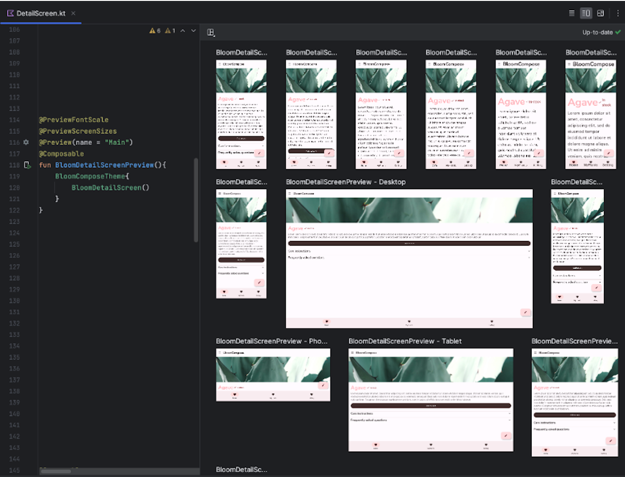Switch to editor-only view mode
This screenshot has width=625, height=477.
click(x=571, y=13)
